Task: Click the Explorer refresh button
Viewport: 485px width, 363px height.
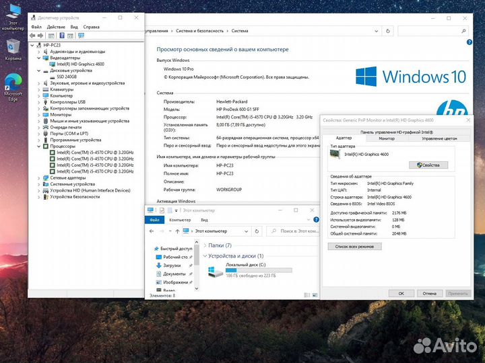Action: 257,231
